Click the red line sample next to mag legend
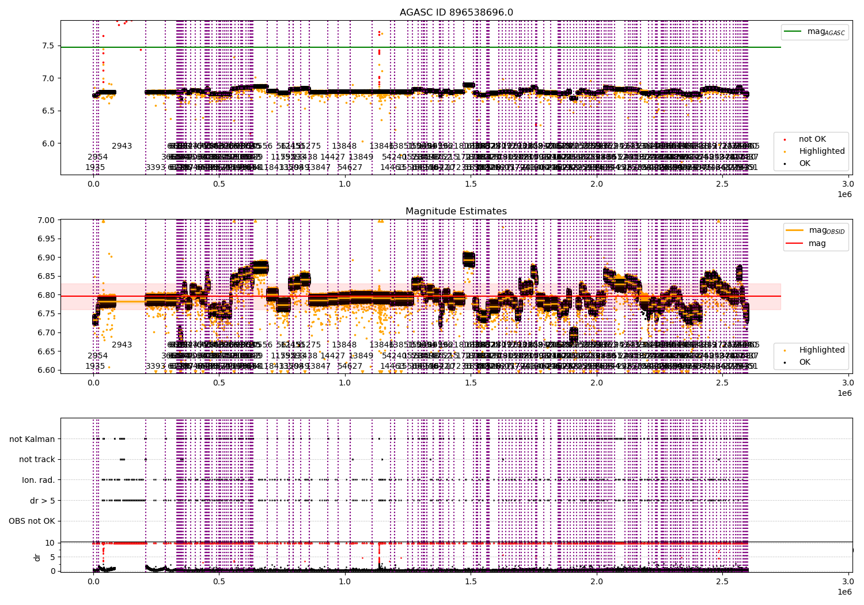The width and height of the screenshot is (864, 605). click(795, 244)
